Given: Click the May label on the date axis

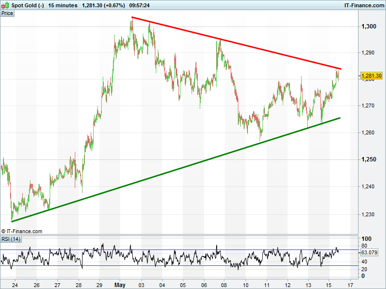Looking at the screenshot, I should click(x=120, y=285).
